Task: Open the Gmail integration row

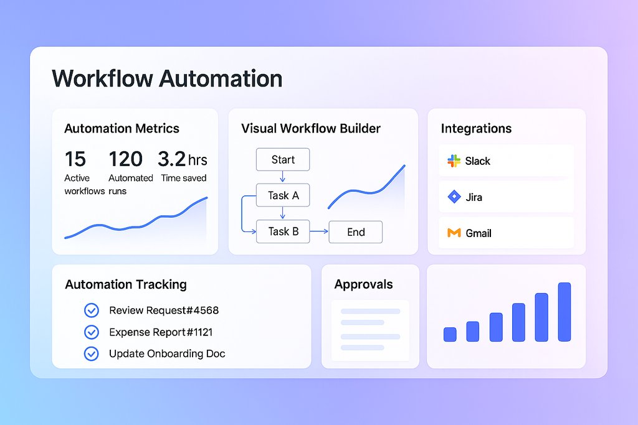Action: pos(506,233)
